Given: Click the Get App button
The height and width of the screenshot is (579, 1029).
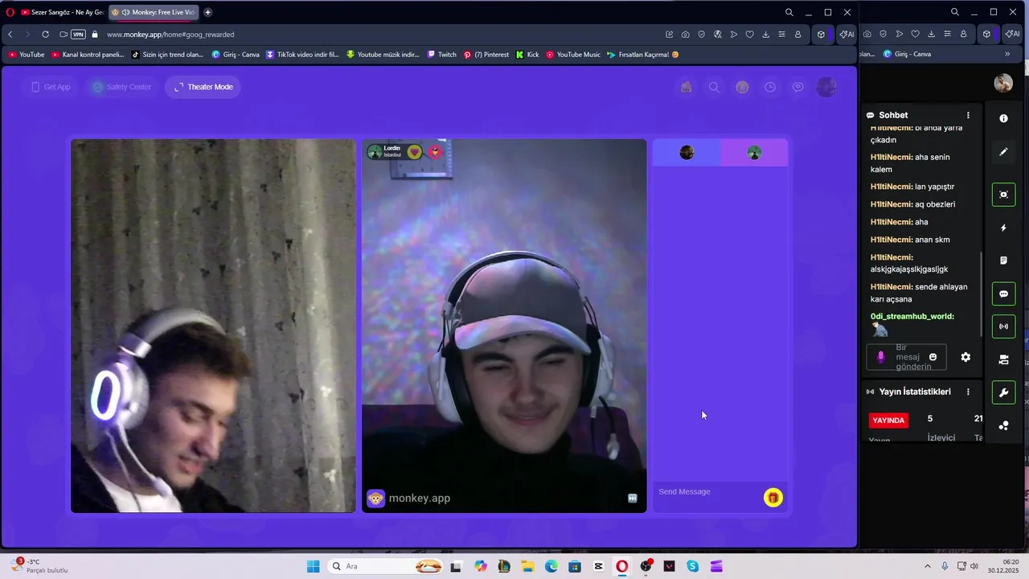Looking at the screenshot, I should click(x=51, y=87).
